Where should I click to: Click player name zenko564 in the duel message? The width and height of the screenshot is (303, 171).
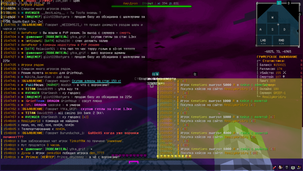click(x=54, y=153)
